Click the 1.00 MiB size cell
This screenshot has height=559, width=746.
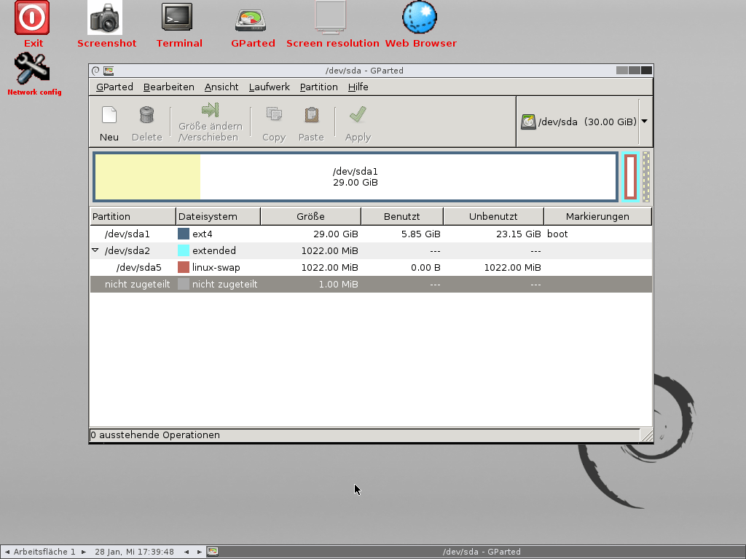click(x=338, y=285)
